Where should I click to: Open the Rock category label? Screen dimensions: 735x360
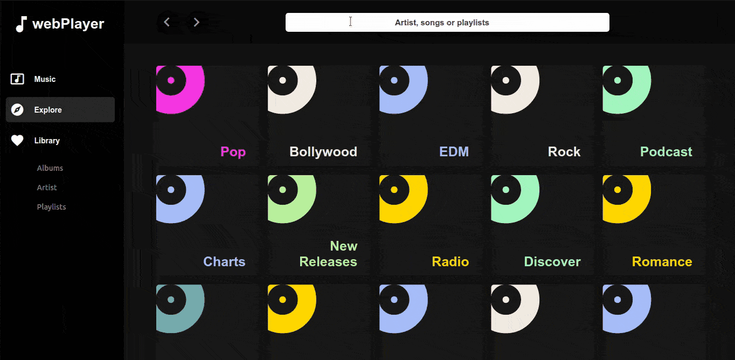(564, 152)
